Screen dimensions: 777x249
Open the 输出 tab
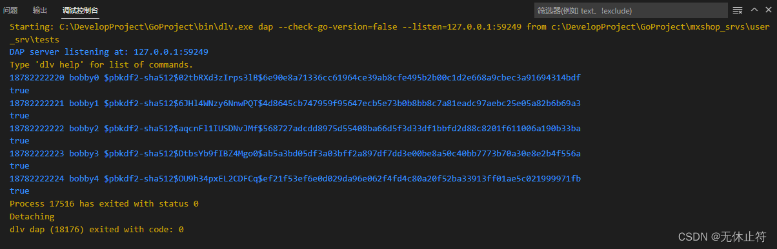pos(40,10)
